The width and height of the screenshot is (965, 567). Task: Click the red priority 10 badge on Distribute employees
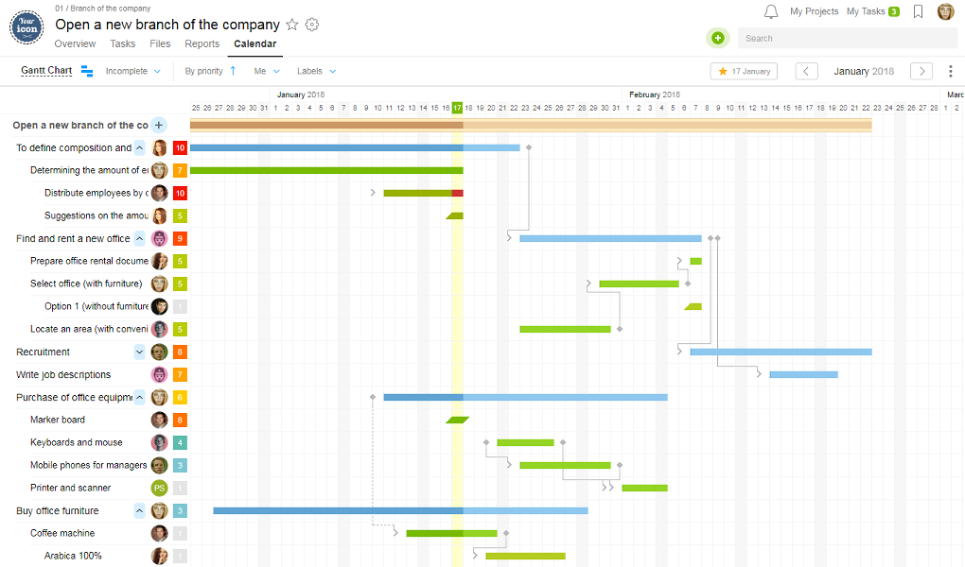tap(180, 193)
